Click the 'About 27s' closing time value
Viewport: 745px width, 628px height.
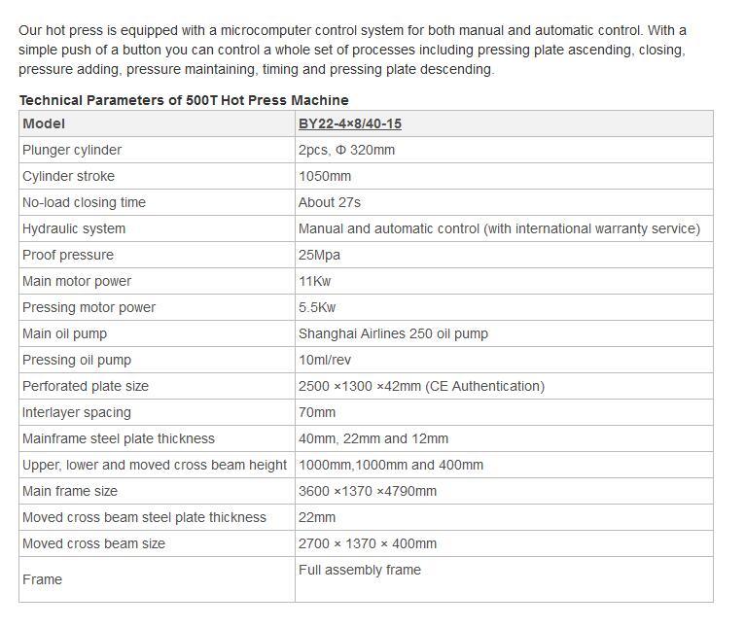330,202
